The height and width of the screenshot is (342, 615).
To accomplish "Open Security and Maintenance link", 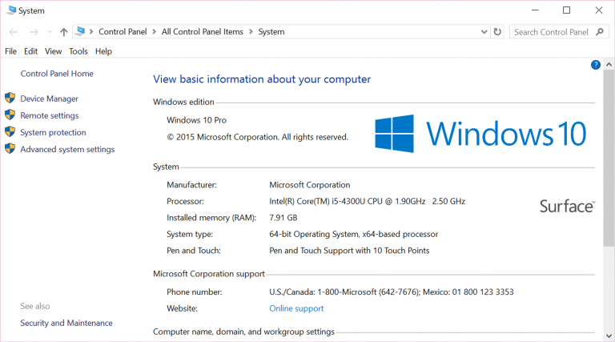I will 66,323.
